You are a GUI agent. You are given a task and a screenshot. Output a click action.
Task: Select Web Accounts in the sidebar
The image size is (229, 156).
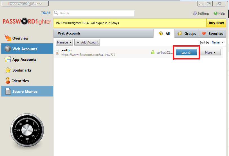coord(27,49)
